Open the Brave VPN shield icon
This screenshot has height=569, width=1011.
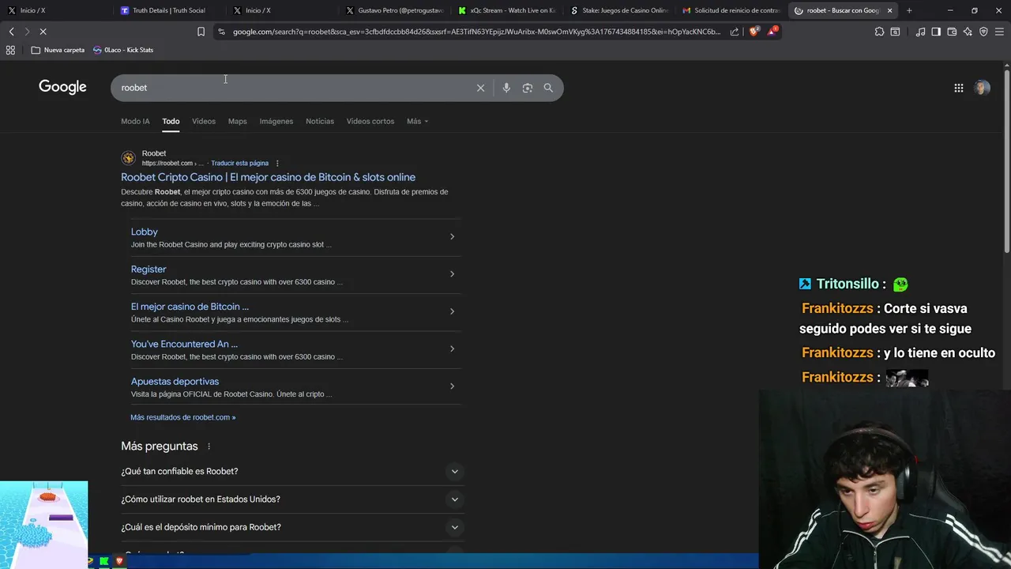983,32
